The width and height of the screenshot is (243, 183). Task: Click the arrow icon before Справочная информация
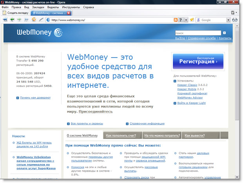pos(127,124)
